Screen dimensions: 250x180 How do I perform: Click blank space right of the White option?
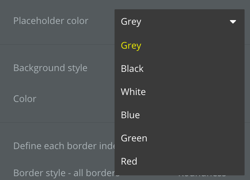click(x=193, y=92)
